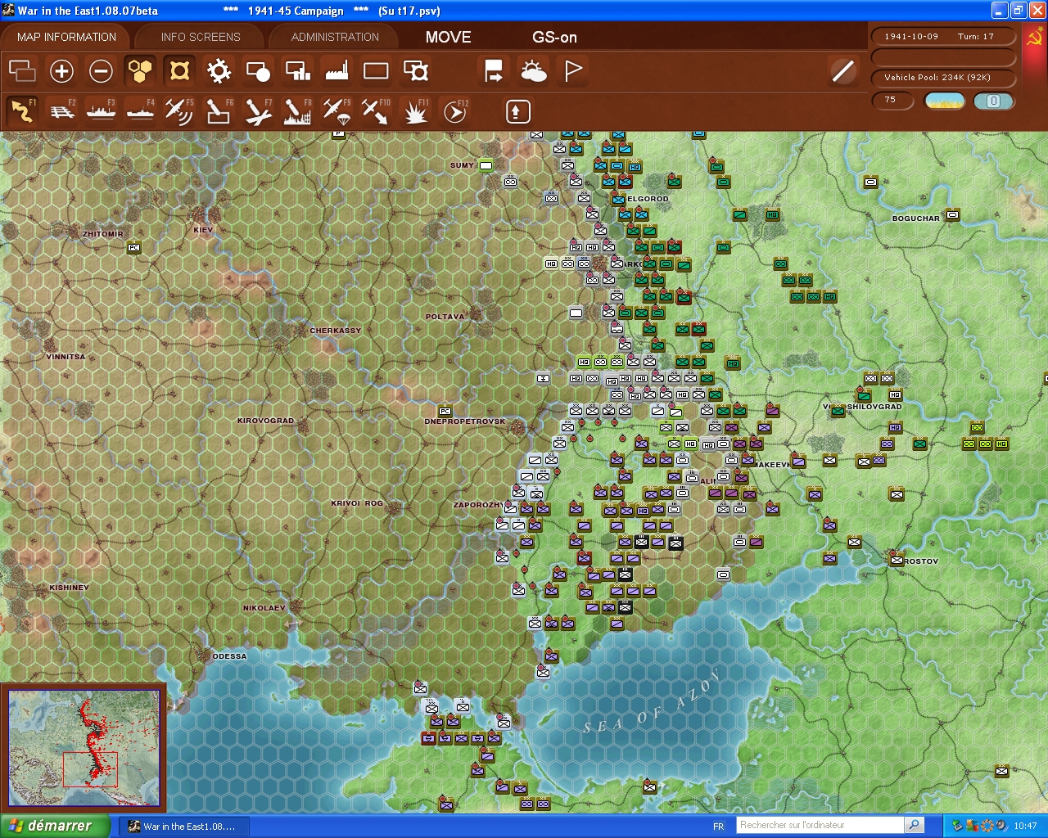Click the ODESSA city label
1048x838 pixels.
(x=229, y=656)
